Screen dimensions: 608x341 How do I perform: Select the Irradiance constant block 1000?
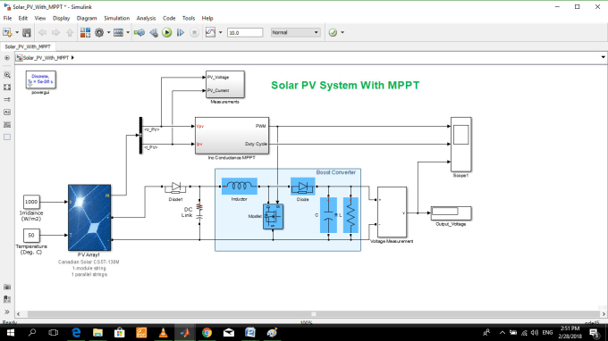point(31,202)
